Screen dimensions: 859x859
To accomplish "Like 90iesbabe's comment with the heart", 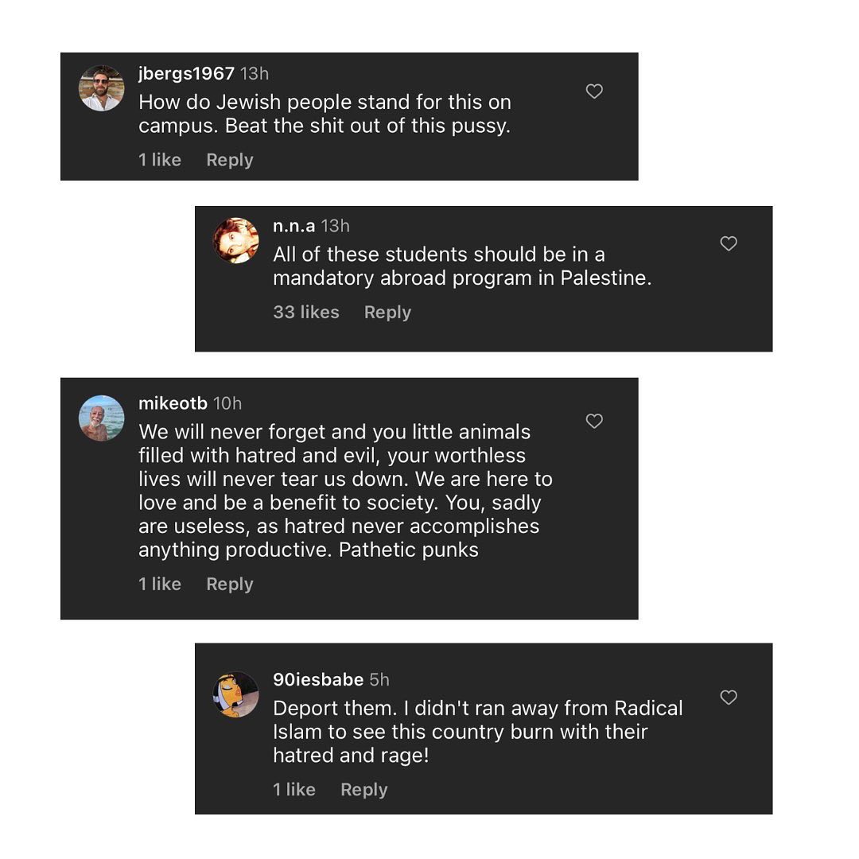I will (729, 698).
